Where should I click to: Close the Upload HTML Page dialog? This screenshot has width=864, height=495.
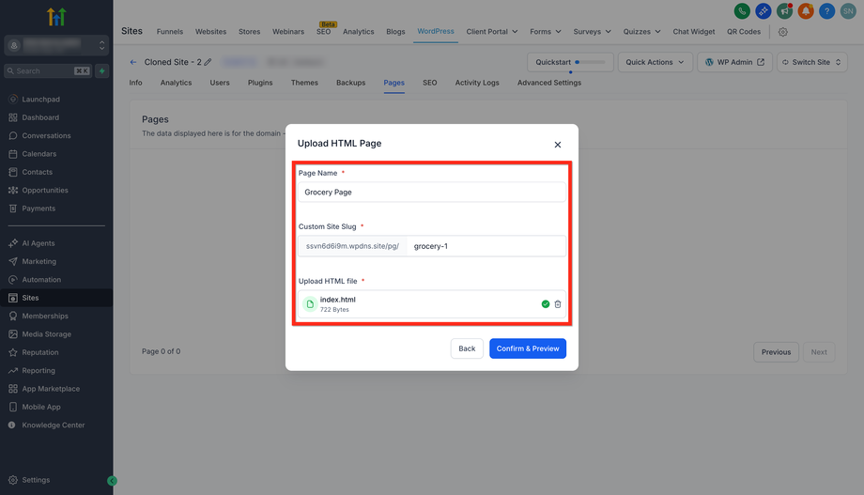pos(558,145)
